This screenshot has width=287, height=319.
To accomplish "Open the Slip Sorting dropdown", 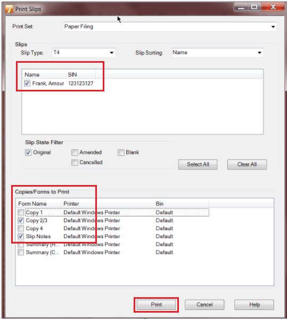I will tap(259, 53).
